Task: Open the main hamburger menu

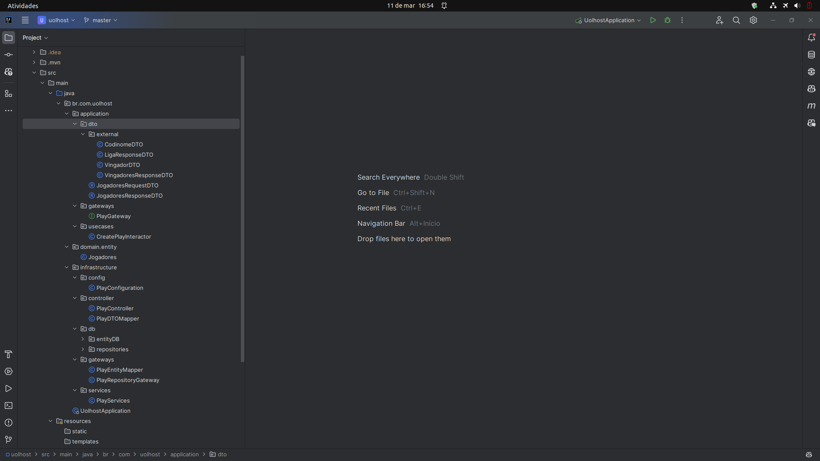Action: click(x=25, y=20)
